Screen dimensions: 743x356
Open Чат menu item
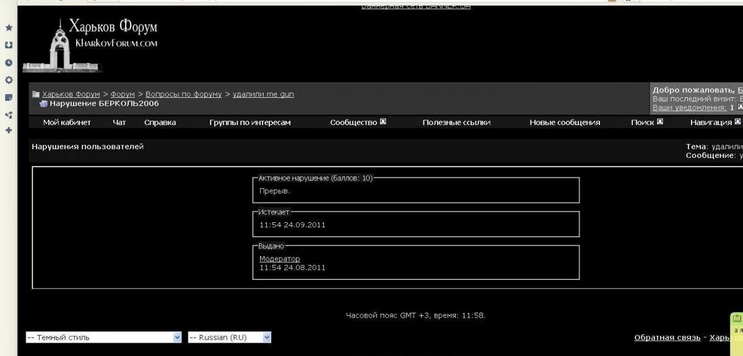tap(119, 123)
